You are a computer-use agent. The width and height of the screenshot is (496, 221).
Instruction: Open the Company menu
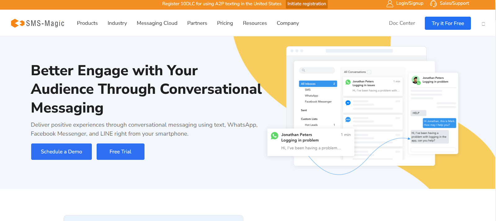pyautogui.click(x=288, y=23)
